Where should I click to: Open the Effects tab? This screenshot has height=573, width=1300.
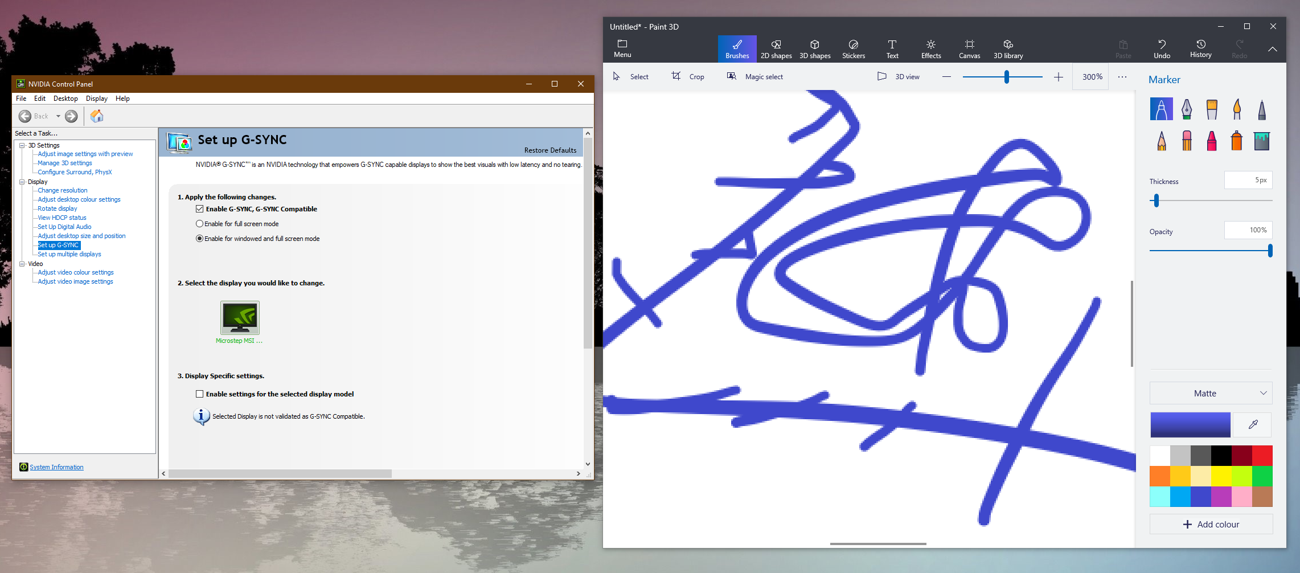tap(931, 49)
